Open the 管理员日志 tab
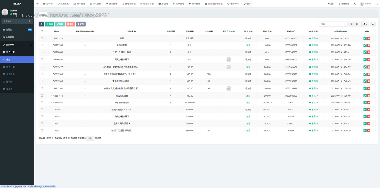380x188 pixels. click(x=147, y=4)
